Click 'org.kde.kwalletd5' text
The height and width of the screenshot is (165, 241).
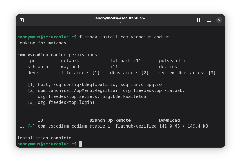124,96
